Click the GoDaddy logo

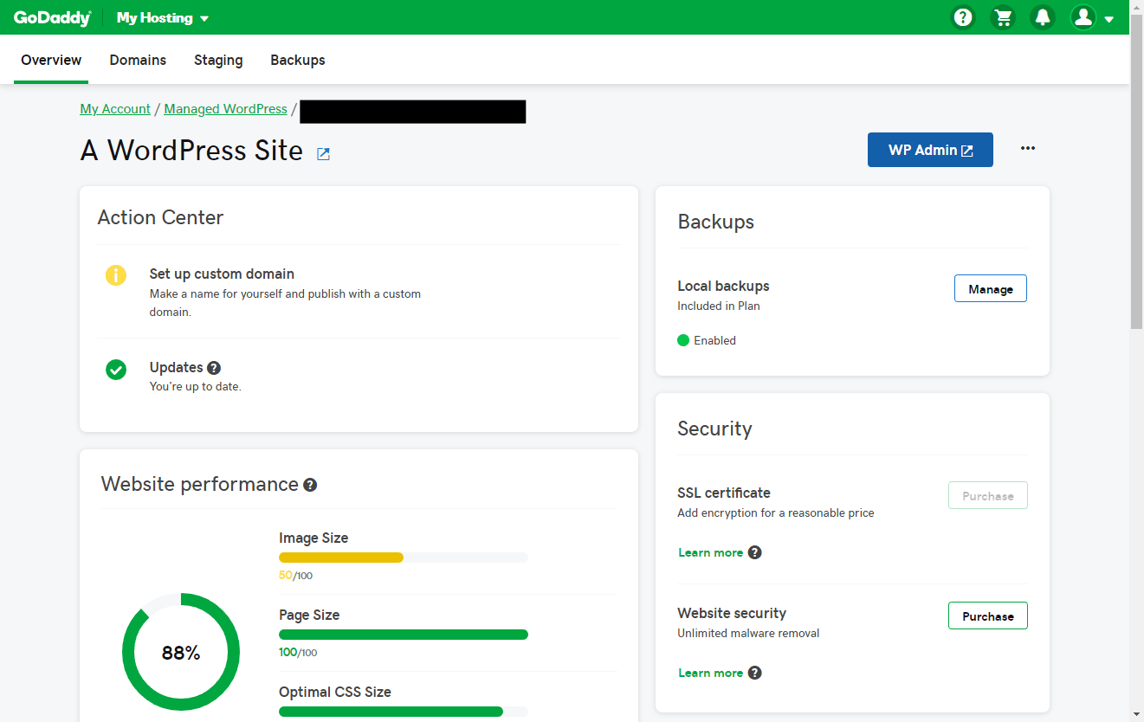click(51, 16)
